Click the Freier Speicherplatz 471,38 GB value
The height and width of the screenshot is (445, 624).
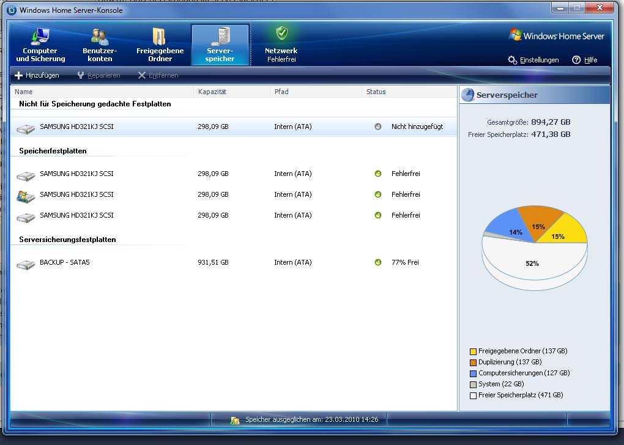(551, 134)
